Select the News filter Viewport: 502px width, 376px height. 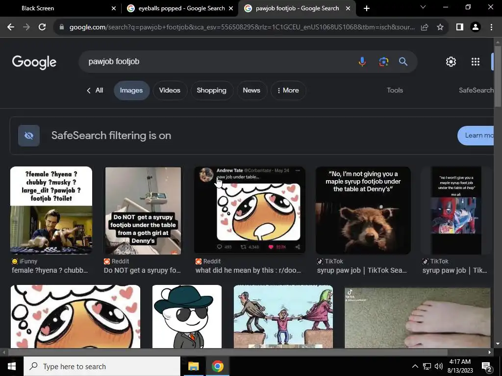click(x=251, y=91)
